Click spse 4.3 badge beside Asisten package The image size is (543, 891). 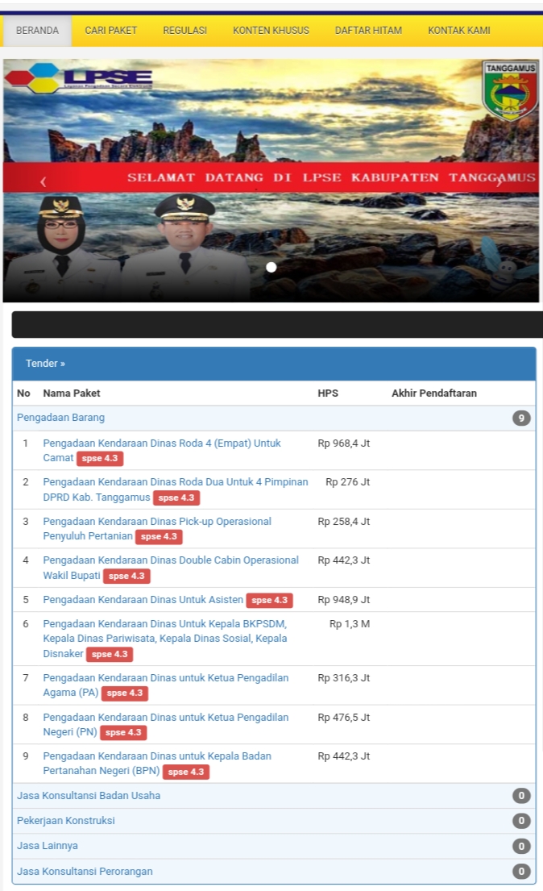coord(269,601)
